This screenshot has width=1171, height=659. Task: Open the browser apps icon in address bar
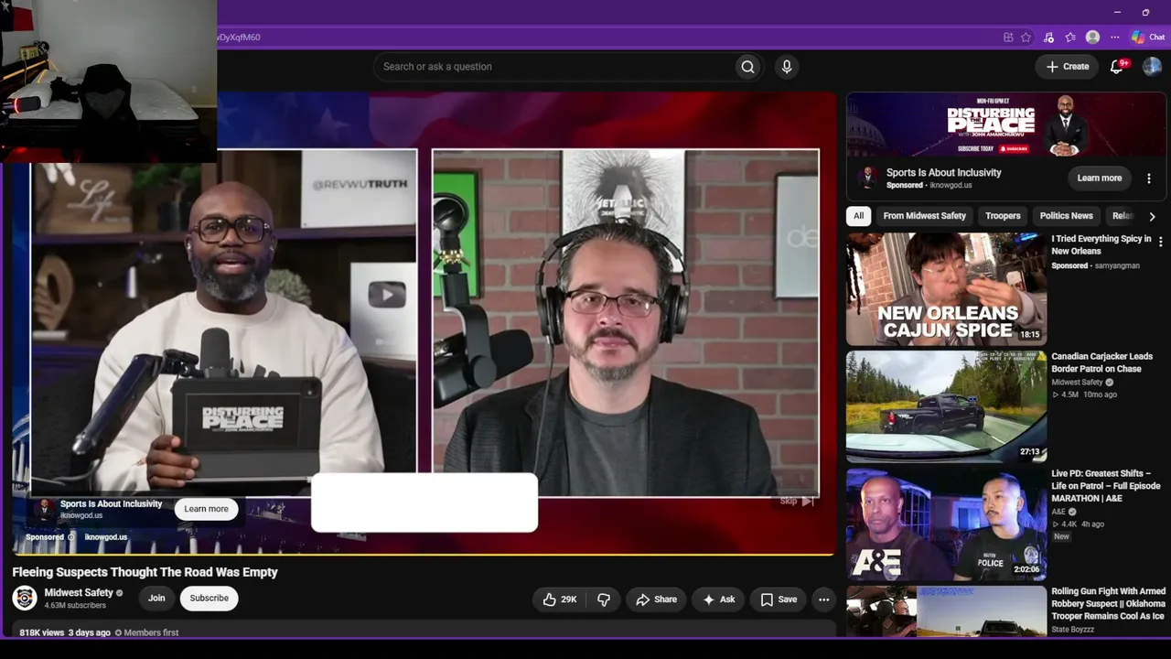point(1008,38)
